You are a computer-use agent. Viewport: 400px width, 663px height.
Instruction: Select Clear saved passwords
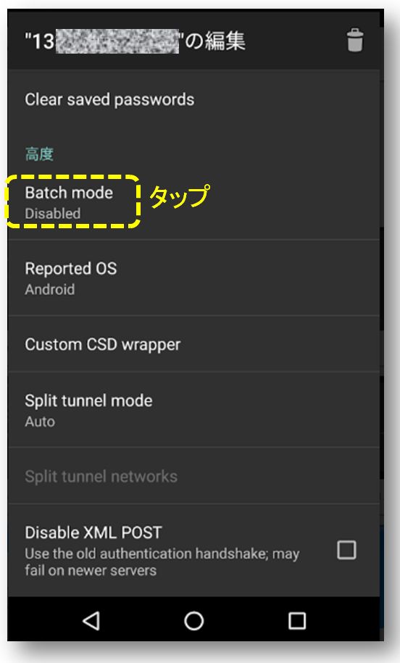[193, 100]
